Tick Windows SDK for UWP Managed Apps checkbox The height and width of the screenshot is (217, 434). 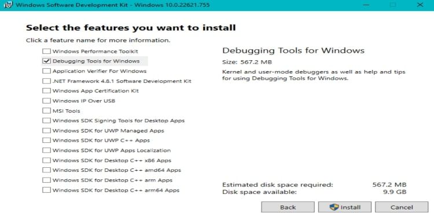coord(46,130)
